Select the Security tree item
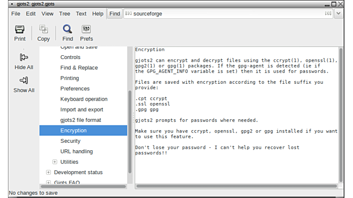Image resolution: width=353 pixels, height=198 pixels. pos(70,141)
